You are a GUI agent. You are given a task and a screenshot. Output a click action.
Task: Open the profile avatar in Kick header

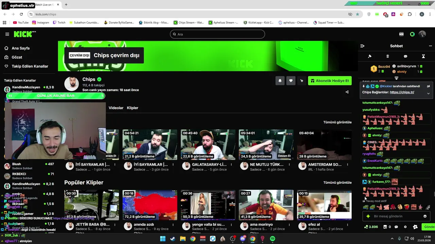pos(422,34)
